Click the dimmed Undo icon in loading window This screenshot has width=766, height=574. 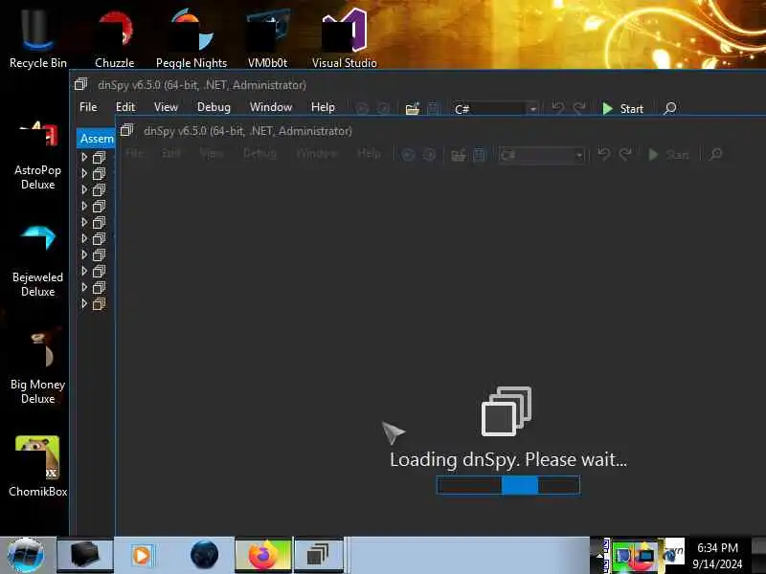pos(604,154)
